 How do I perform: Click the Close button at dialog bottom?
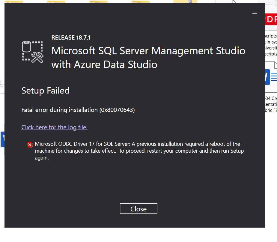point(138,209)
